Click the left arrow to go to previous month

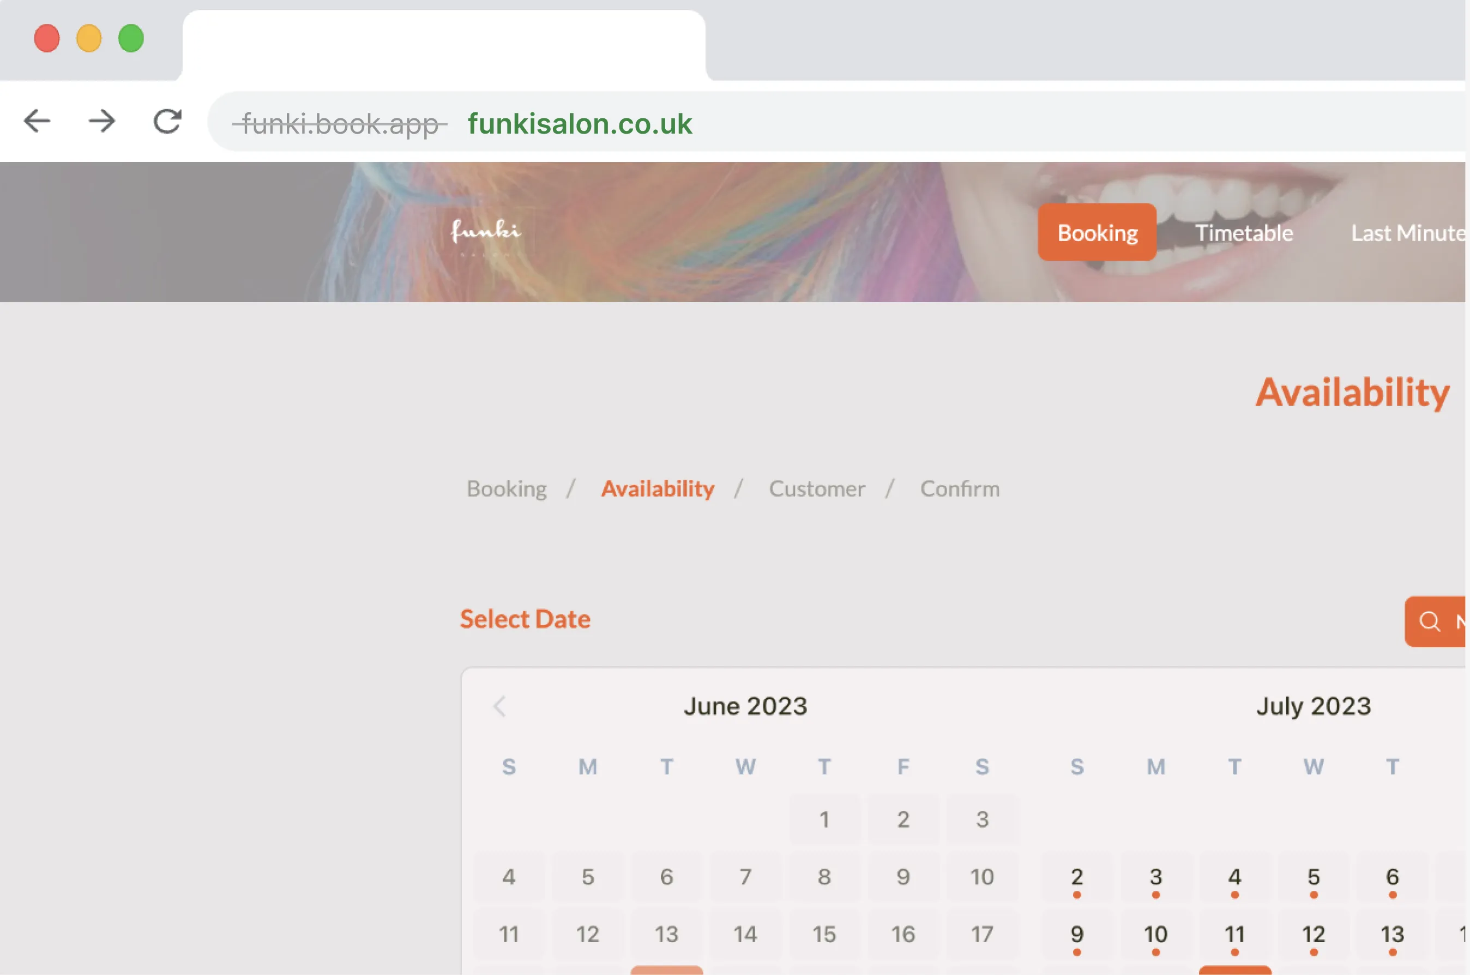point(499,704)
